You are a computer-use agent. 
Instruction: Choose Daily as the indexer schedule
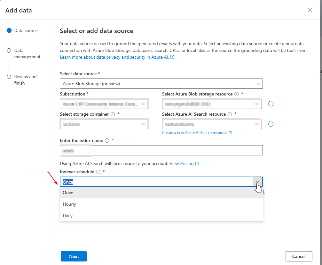(67, 215)
